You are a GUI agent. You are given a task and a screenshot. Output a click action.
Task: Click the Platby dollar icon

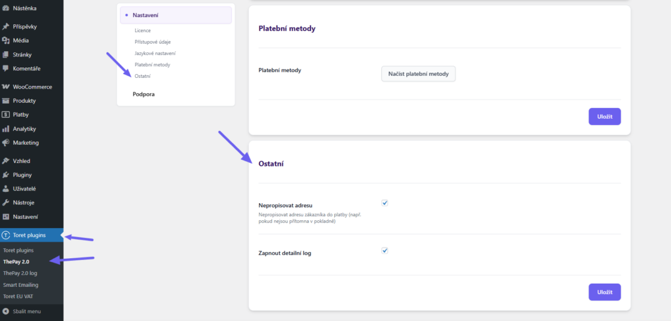point(5,115)
